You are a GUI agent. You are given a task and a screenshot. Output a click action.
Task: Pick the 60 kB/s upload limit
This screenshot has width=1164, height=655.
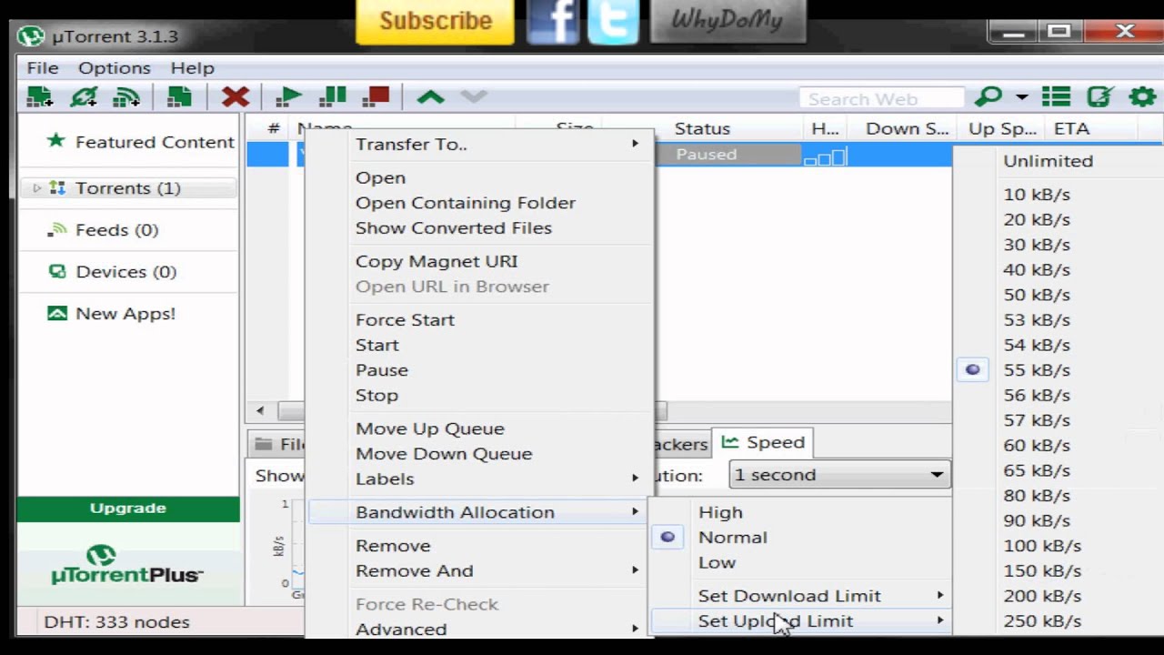click(x=1037, y=446)
